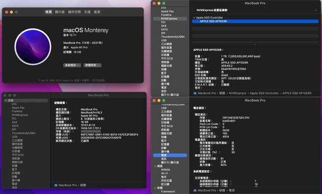Select 顯示卡/顯示器 in the NVMExpress window sidebar

(x=170, y=95)
